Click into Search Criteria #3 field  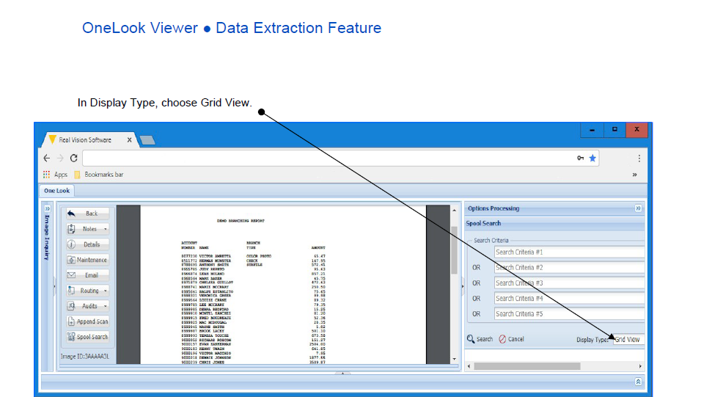[569, 283]
